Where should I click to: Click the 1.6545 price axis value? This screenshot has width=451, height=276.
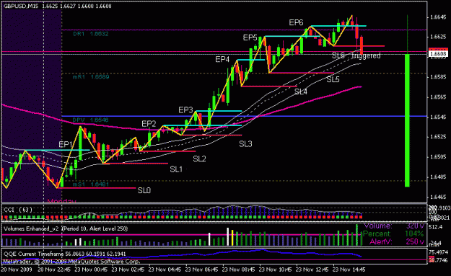pyautogui.click(x=438, y=117)
